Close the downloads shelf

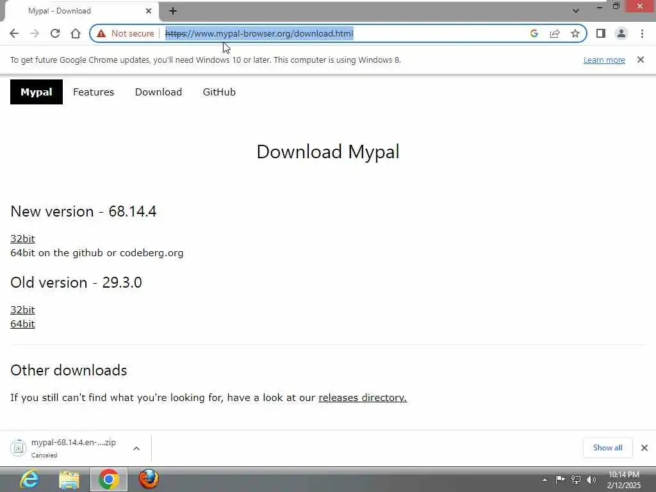pyautogui.click(x=644, y=448)
